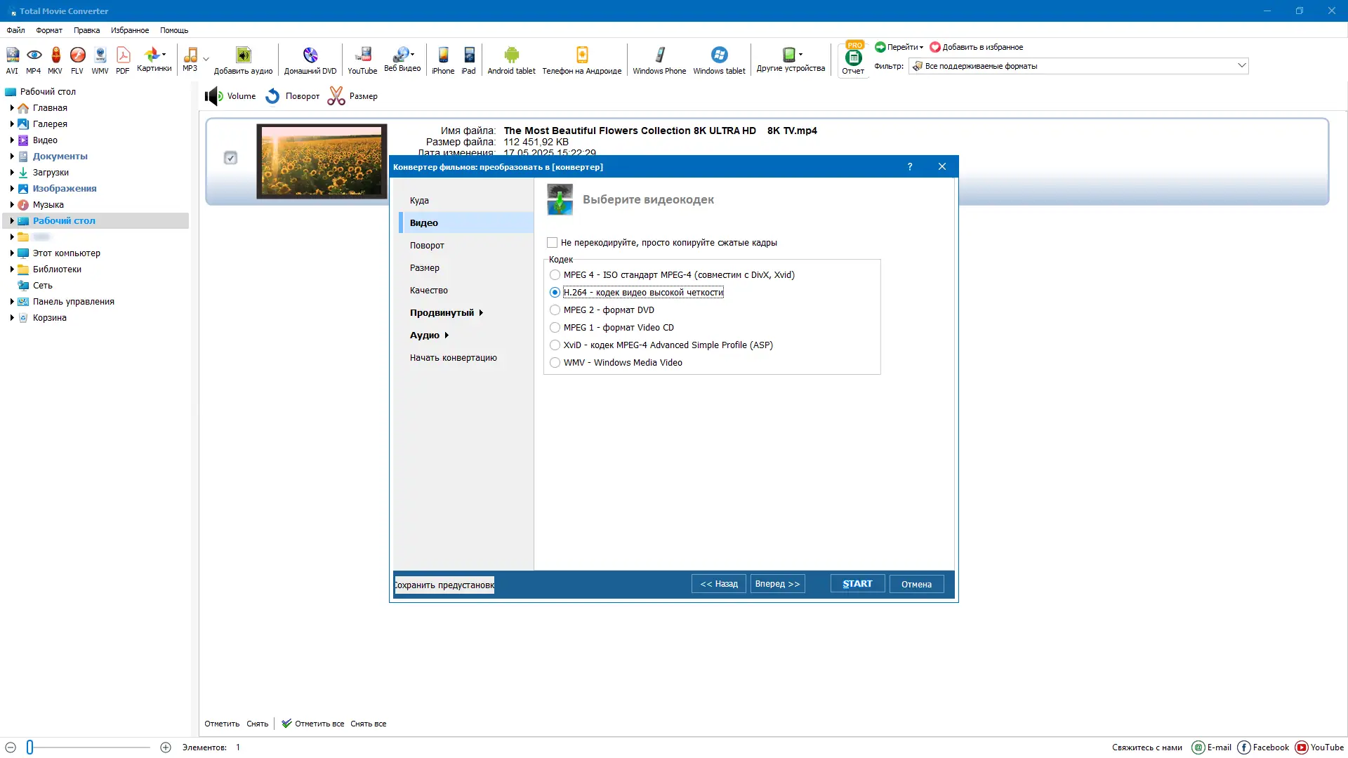The width and height of the screenshot is (1348, 758).
Task: Select the MKV format icon
Action: (55, 55)
